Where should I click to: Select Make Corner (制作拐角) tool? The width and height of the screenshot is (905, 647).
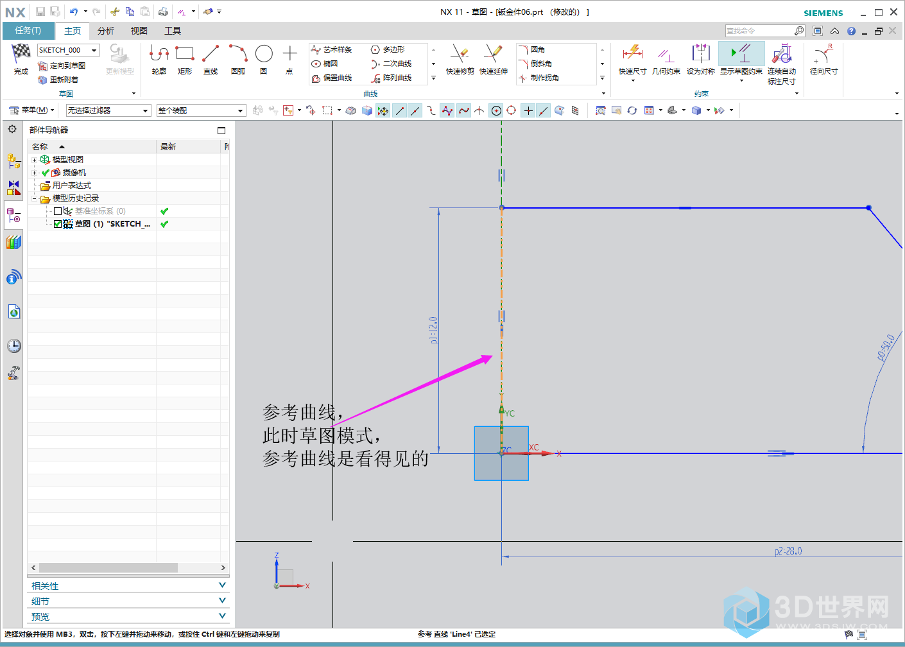coord(539,78)
